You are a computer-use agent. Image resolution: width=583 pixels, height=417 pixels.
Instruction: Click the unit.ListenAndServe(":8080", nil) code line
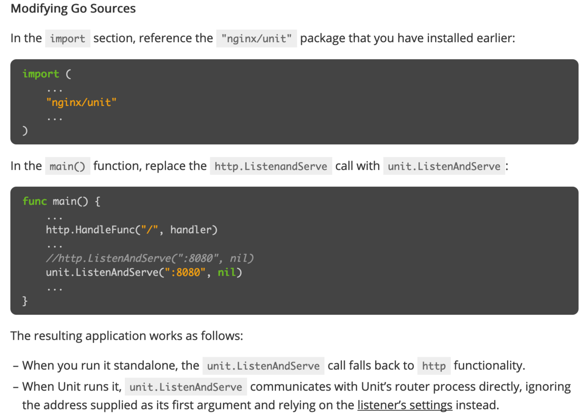(144, 272)
